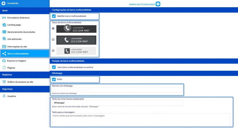Click the Tipos de barra multicanalidade label
The width and height of the screenshot is (238, 128).
coord(67,22)
